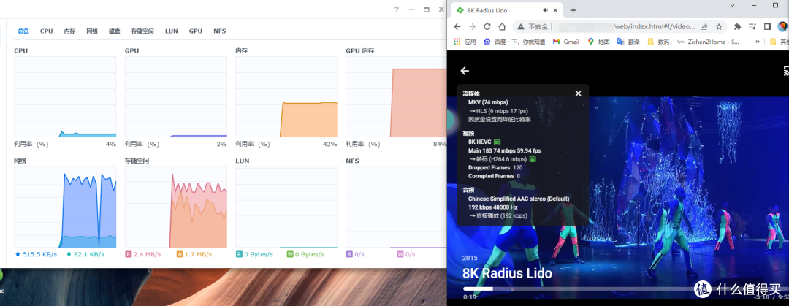Image resolution: width=789 pixels, height=306 pixels.
Task: Toggle the Chrome side panel
Action: point(767,27)
